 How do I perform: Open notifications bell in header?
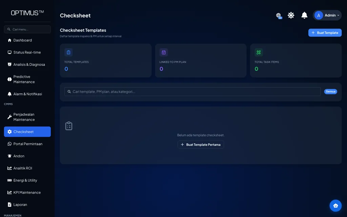[304, 15]
